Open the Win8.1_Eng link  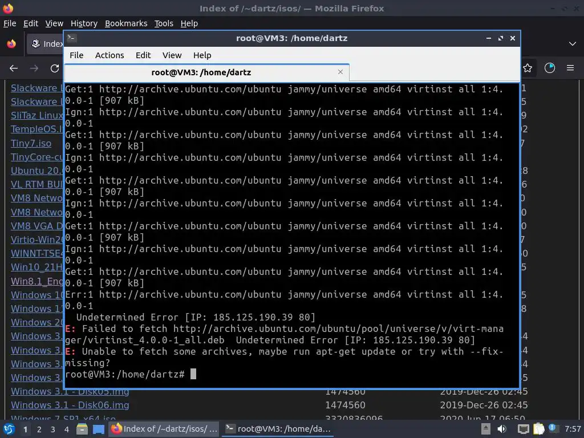pos(37,281)
